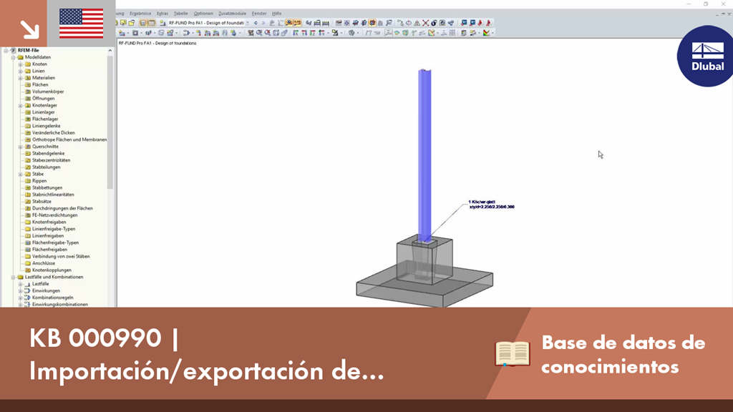Open the Fenster menu
Screen dimensions: 733x412
tap(259, 14)
